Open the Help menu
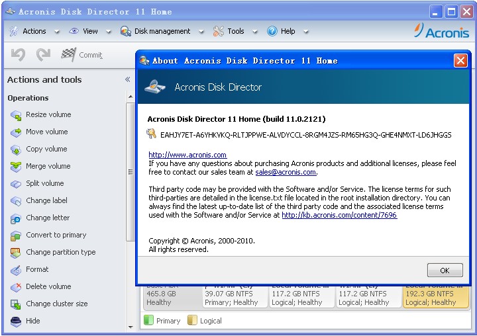The image size is (477, 336). coord(288,31)
